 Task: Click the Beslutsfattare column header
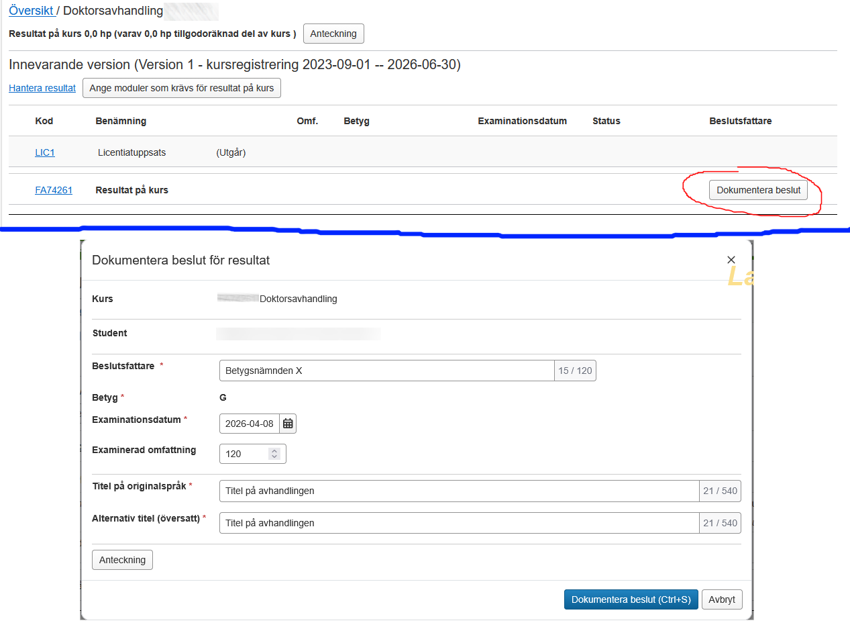tap(740, 121)
